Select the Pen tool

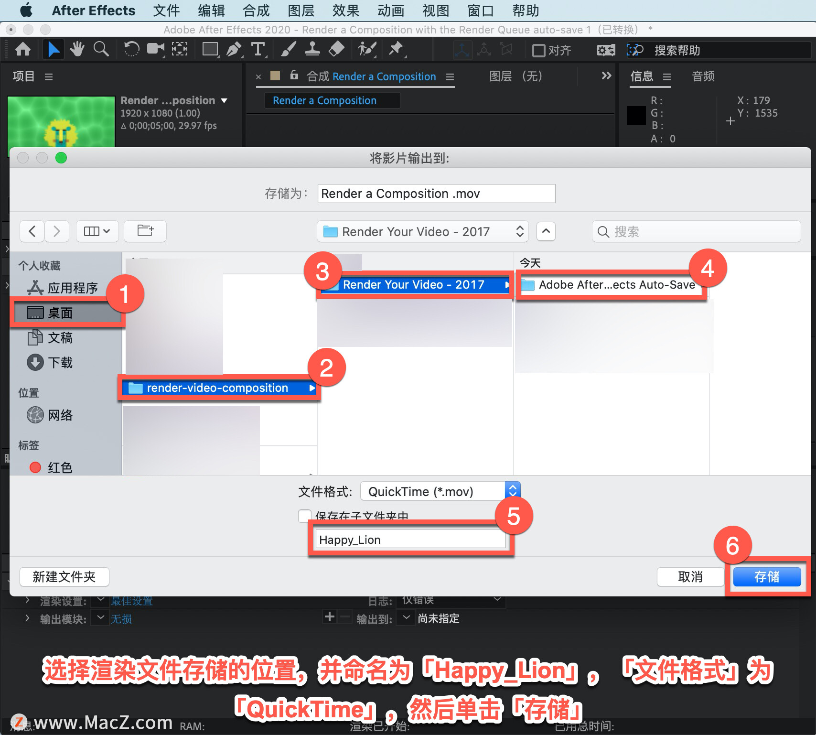[x=234, y=49]
